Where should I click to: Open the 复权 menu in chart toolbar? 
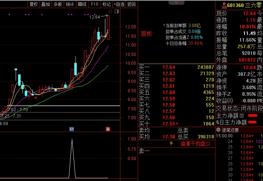[x=34, y=4]
